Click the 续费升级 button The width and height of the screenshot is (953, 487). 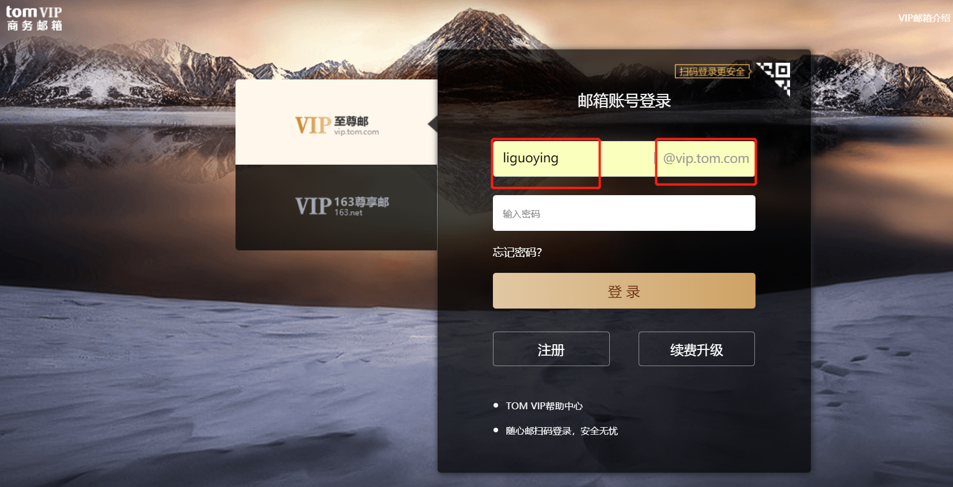click(697, 349)
